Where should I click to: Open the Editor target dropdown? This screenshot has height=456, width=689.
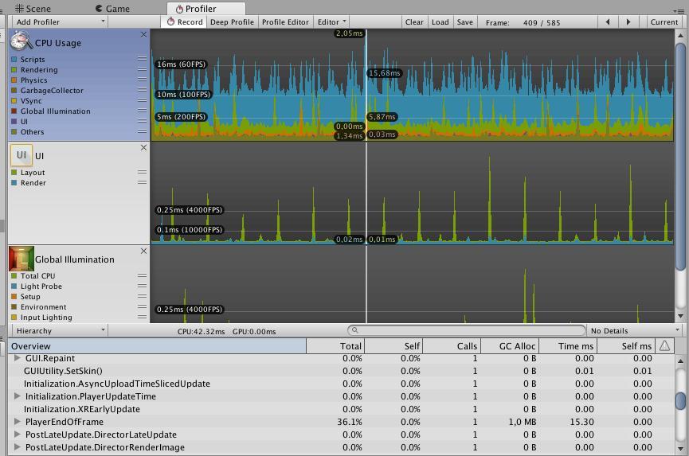point(332,22)
